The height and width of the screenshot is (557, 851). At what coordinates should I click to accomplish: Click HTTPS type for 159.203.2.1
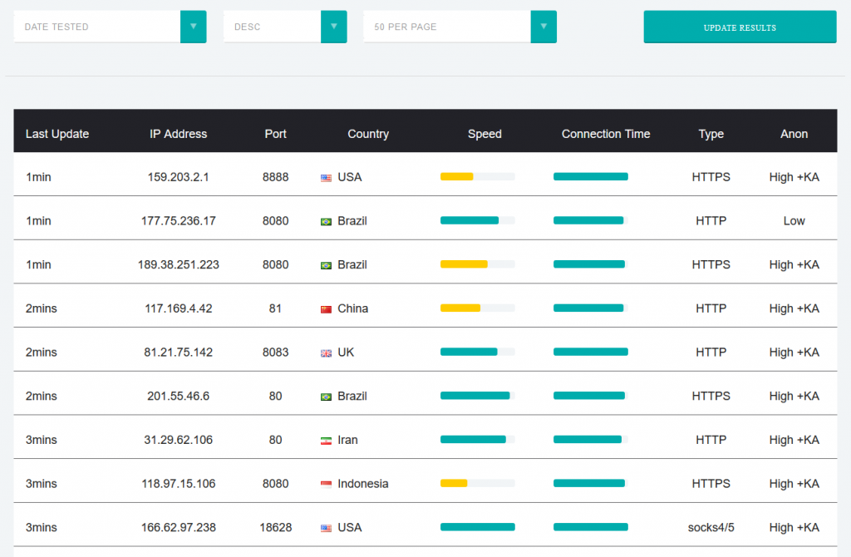pyautogui.click(x=711, y=177)
